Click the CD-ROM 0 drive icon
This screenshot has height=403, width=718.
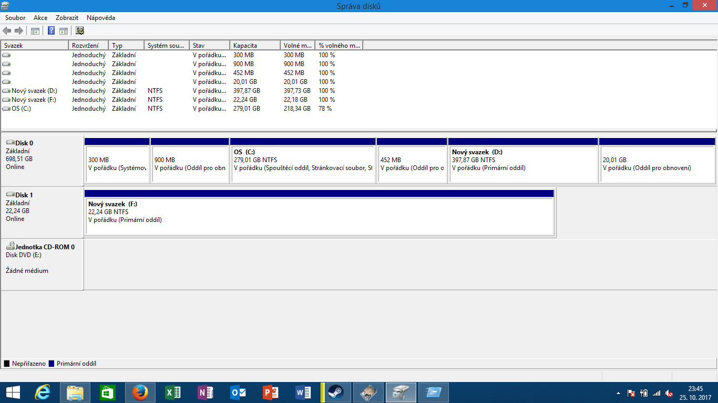(10, 247)
